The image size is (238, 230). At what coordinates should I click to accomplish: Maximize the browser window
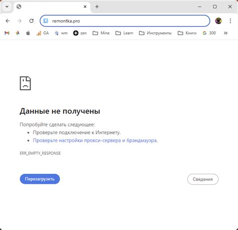(215, 7)
